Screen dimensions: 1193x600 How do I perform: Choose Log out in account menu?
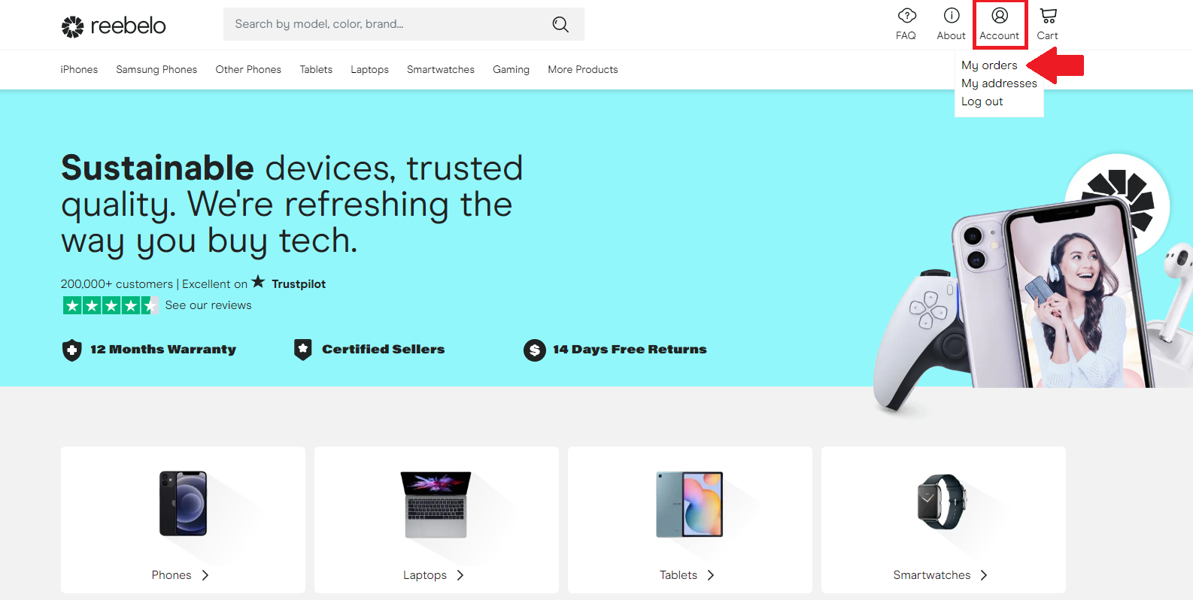click(x=982, y=102)
